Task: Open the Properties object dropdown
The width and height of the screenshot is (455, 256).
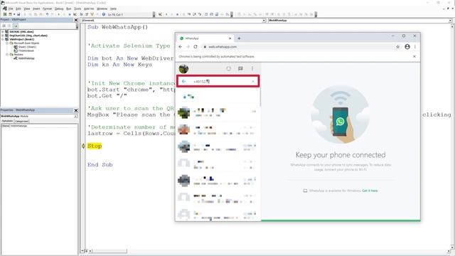Action: [76, 116]
